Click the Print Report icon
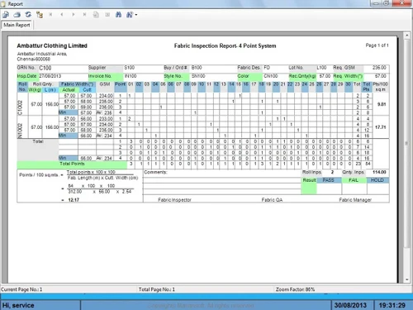Screen dimensions: 413x310 pos(17,15)
